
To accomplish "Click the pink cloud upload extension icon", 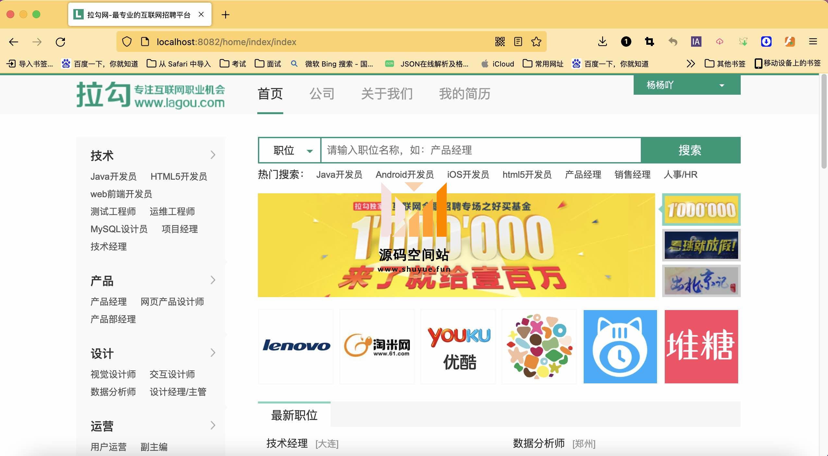I will pos(719,42).
